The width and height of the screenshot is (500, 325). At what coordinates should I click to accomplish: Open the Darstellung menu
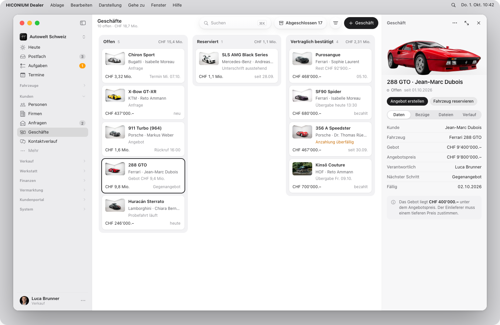point(110,5)
